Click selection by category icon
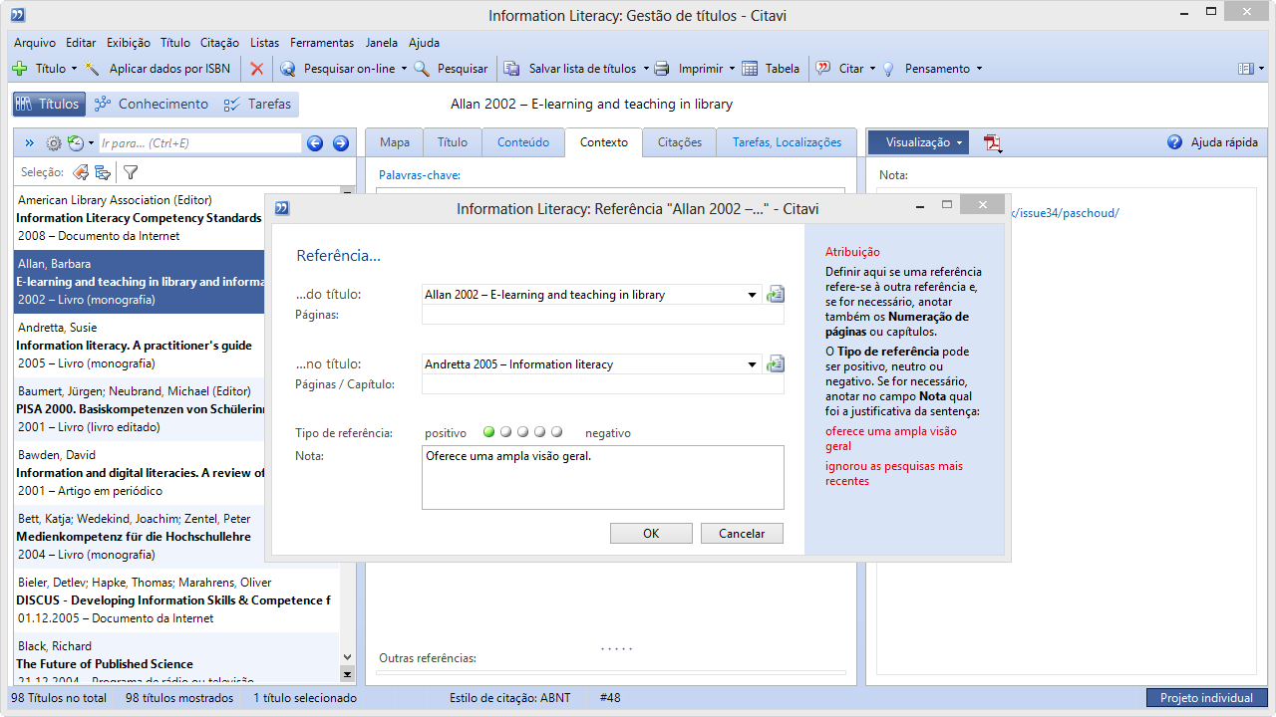This screenshot has width=1276, height=717. point(103,172)
